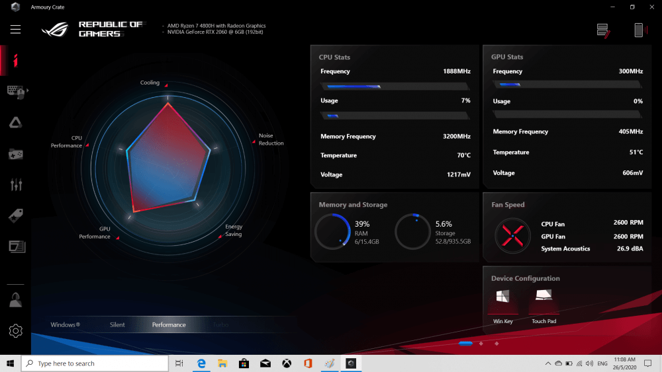Open the Featured deals tag icon
Viewport: 662px width, 372px height.
pos(16,215)
